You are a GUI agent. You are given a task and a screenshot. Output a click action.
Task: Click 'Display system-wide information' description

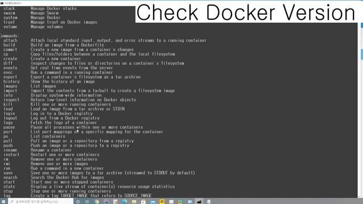(x=66, y=95)
